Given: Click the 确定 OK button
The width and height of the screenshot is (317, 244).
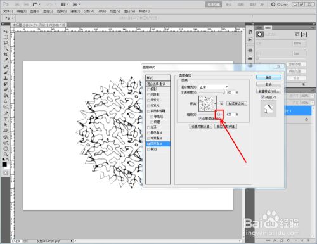Looking at the screenshot, I should [269, 77].
